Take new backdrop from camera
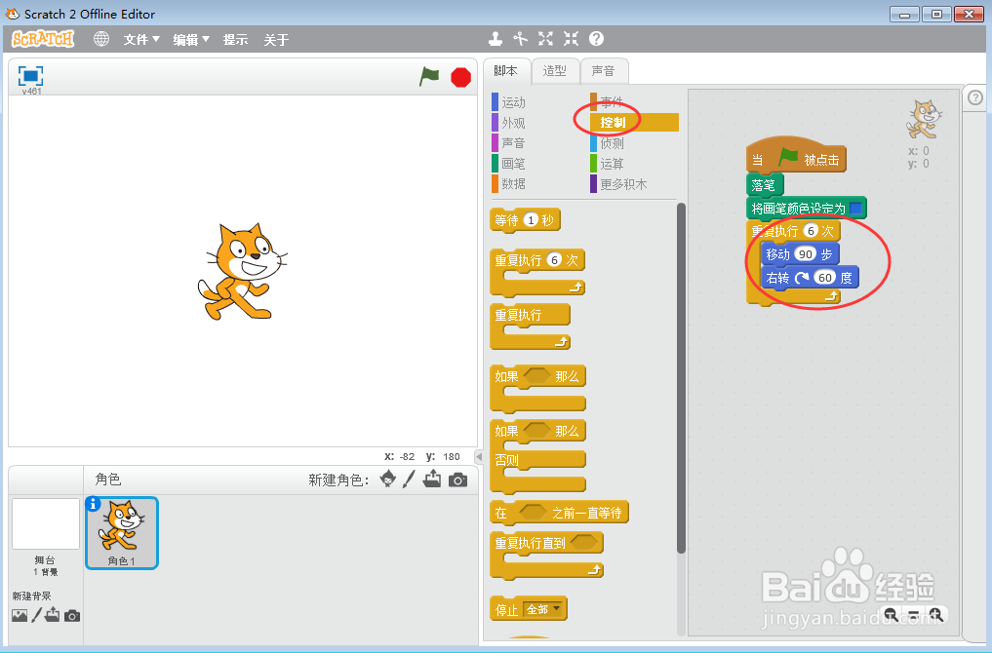992x653 pixels. point(72,616)
